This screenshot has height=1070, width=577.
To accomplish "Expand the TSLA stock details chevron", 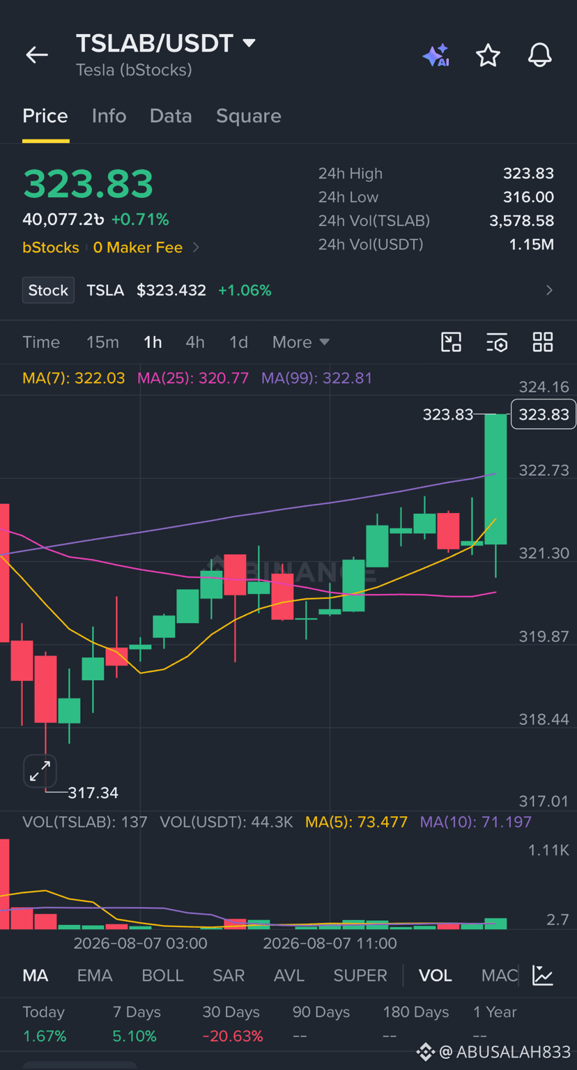I will [x=549, y=290].
